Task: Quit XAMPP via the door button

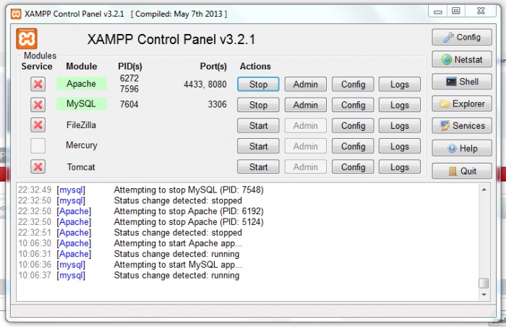Action: pyautogui.click(x=462, y=171)
